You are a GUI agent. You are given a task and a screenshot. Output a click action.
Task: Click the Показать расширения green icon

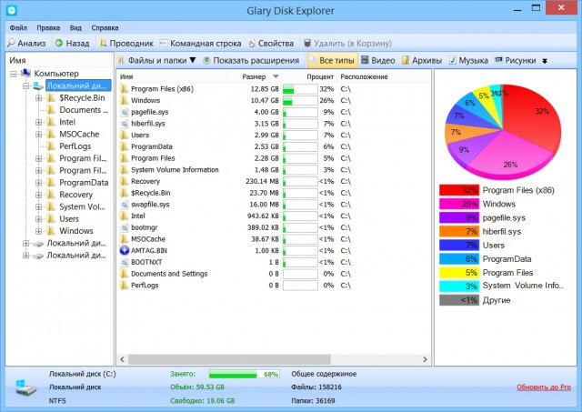pos(206,60)
